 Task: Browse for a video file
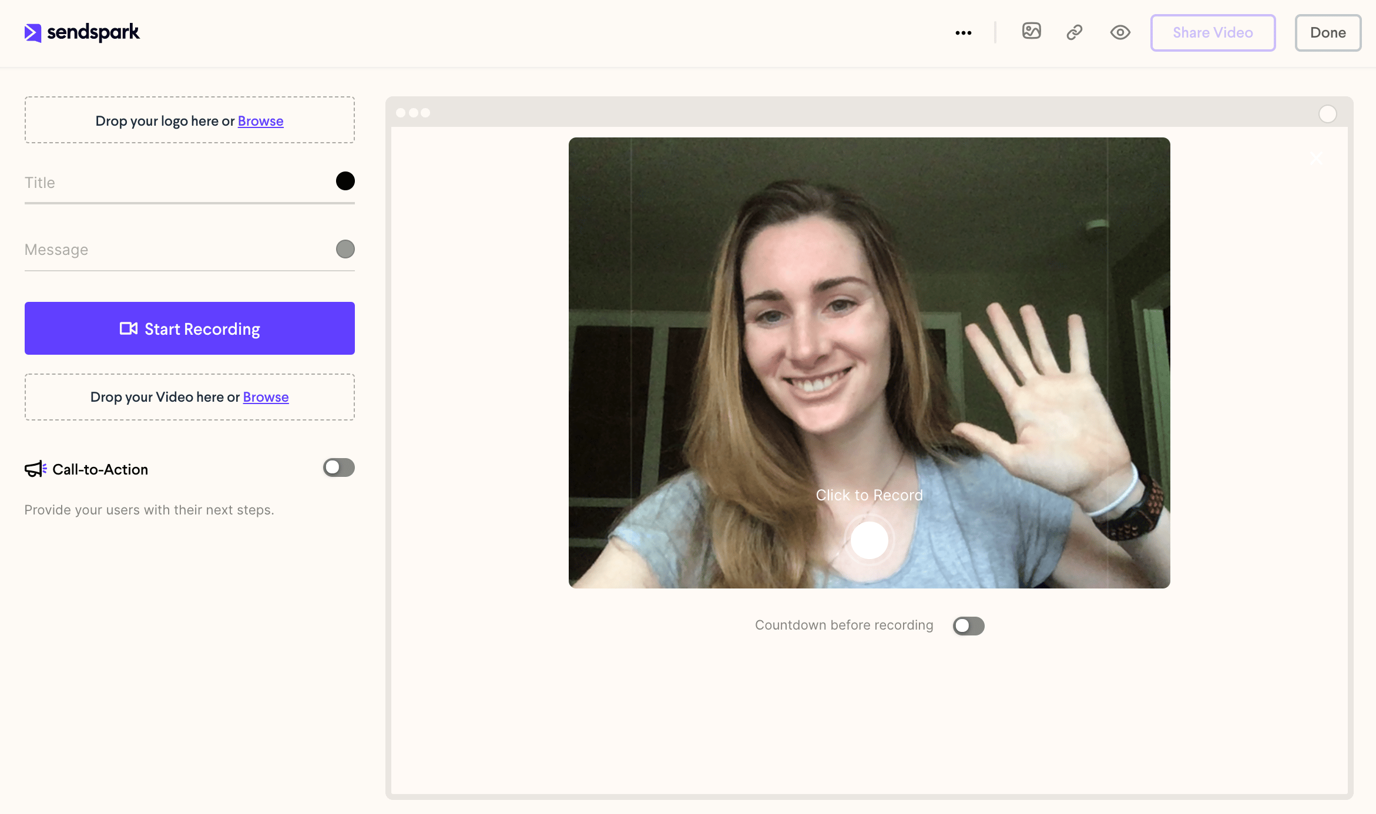pyautogui.click(x=266, y=397)
